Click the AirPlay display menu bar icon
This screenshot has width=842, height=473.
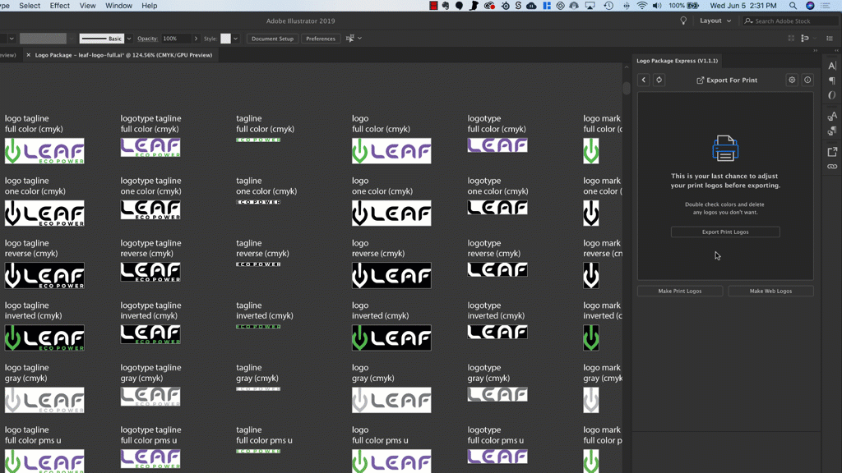tap(590, 6)
